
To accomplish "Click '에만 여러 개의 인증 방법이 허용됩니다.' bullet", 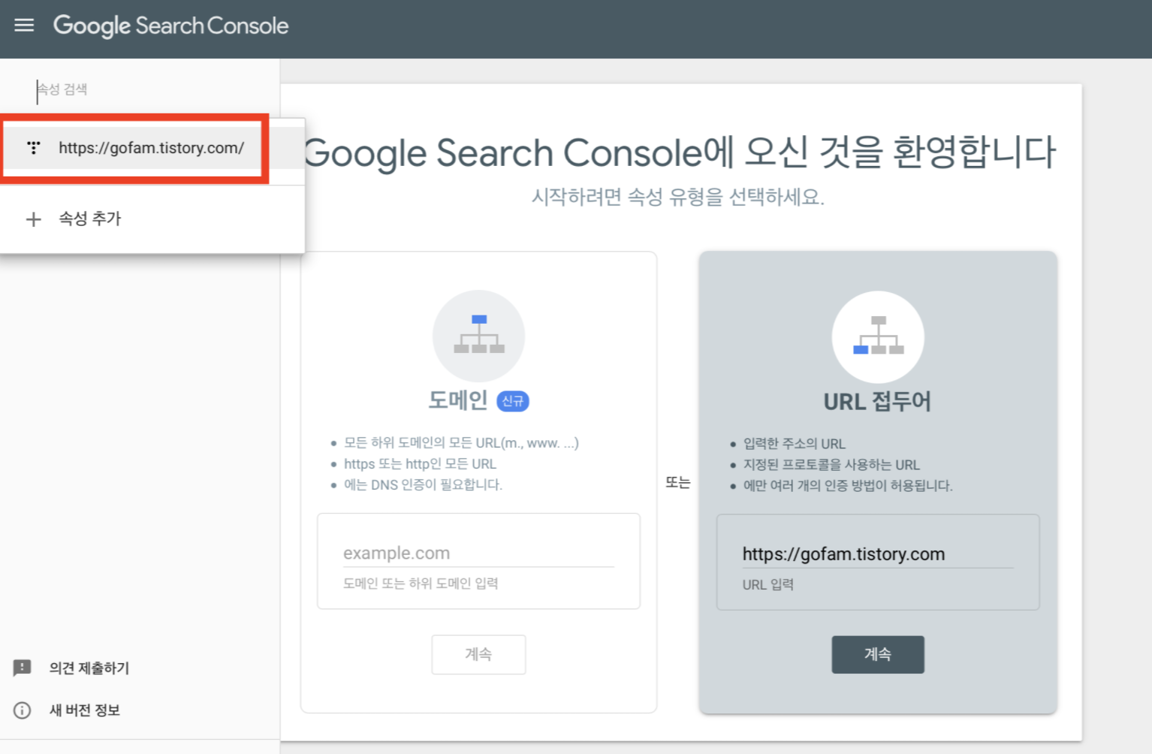I will [848, 486].
